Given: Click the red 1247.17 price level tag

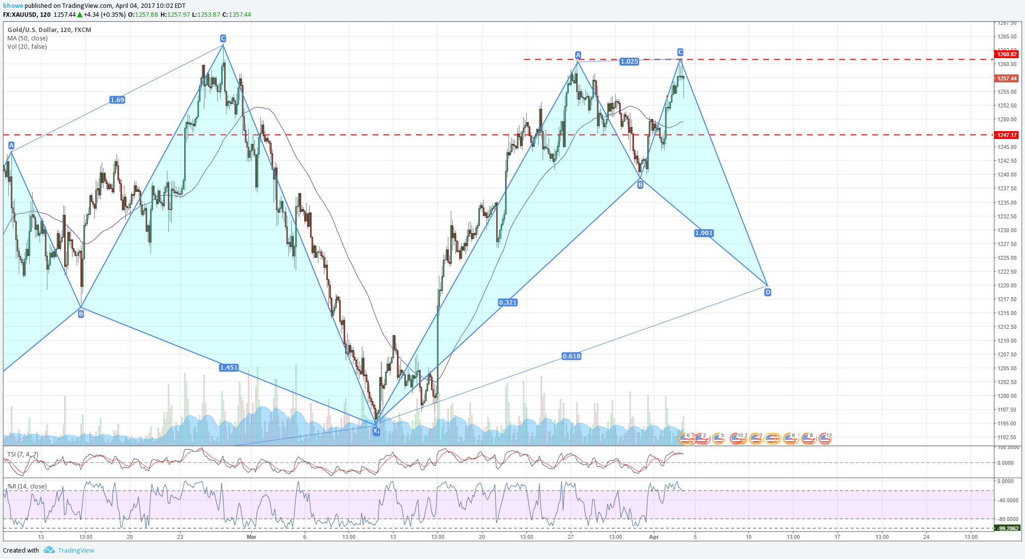Looking at the screenshot, I should [x=1006, y=135].
